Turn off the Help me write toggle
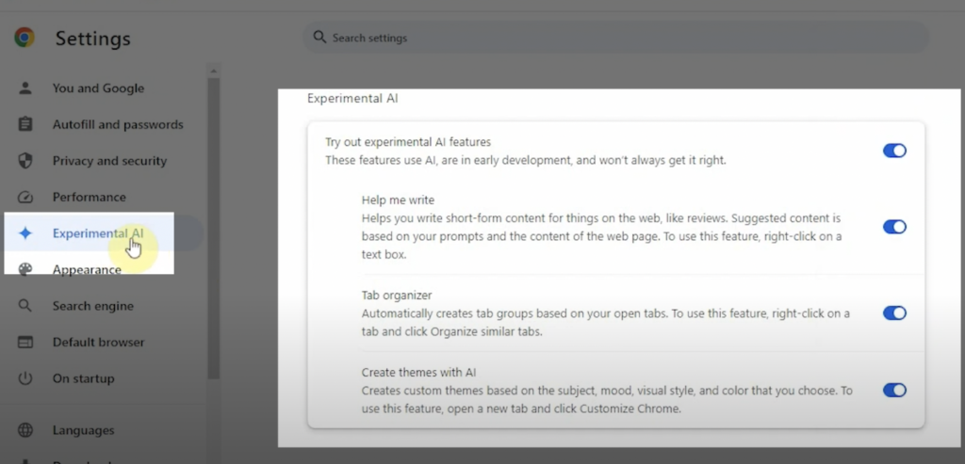 [x=893, y=227]
